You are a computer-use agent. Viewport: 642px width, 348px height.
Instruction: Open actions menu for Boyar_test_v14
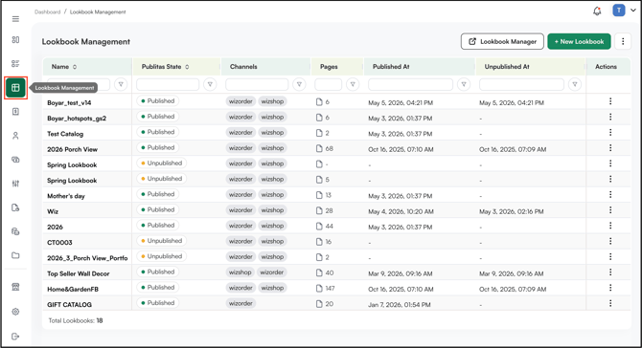coord(610,101)
